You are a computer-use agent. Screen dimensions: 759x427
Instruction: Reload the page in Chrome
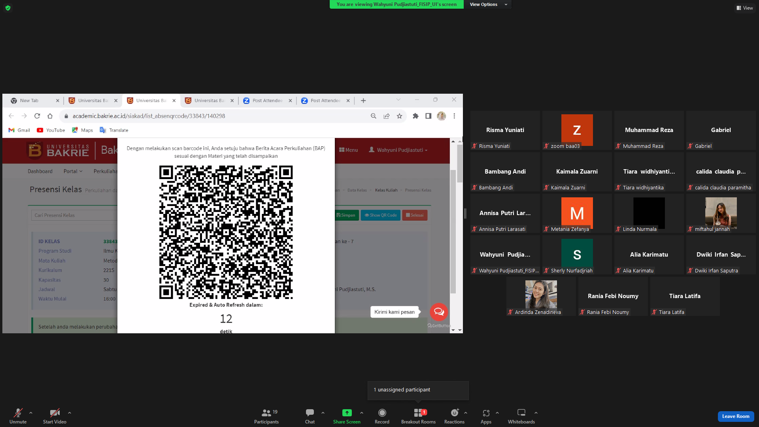(x=37, y=116)
